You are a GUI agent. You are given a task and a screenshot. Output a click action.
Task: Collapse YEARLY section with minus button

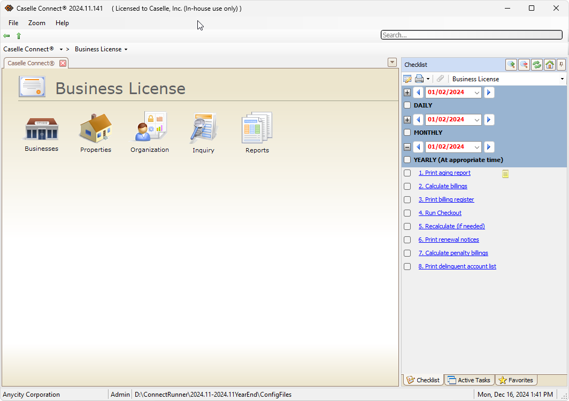[407, 146]
